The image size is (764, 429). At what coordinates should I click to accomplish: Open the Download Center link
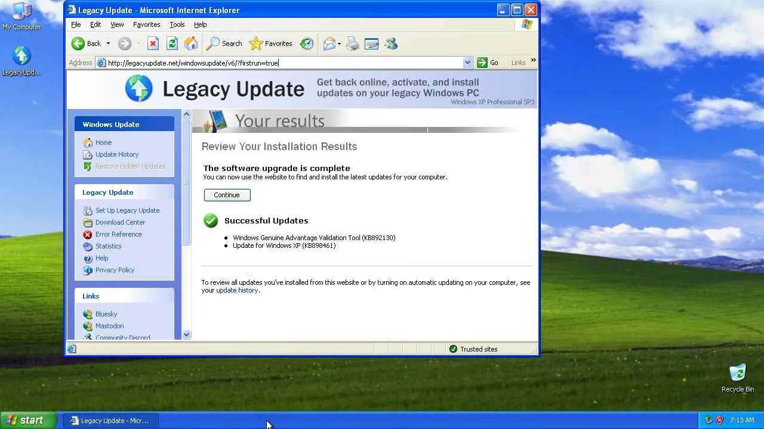coord(120,222)
